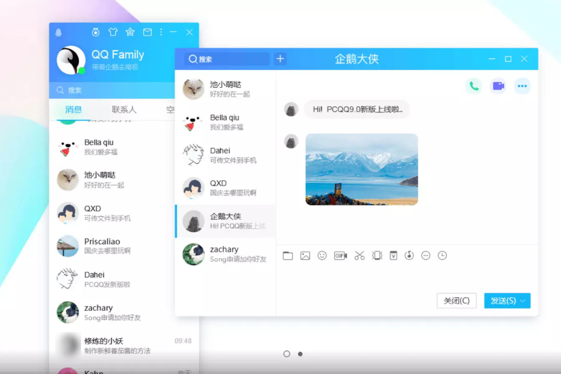Open the vertical dots menu in main panel
561x374 pixels.
[x=161, y=32]
